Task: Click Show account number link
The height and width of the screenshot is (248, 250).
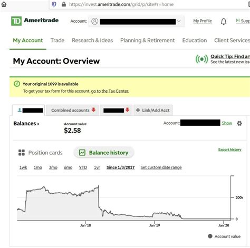Action: coord(227,123)
